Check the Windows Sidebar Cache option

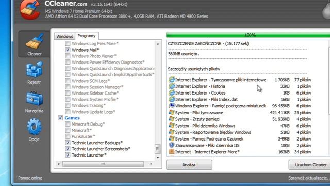click(68, 93)
